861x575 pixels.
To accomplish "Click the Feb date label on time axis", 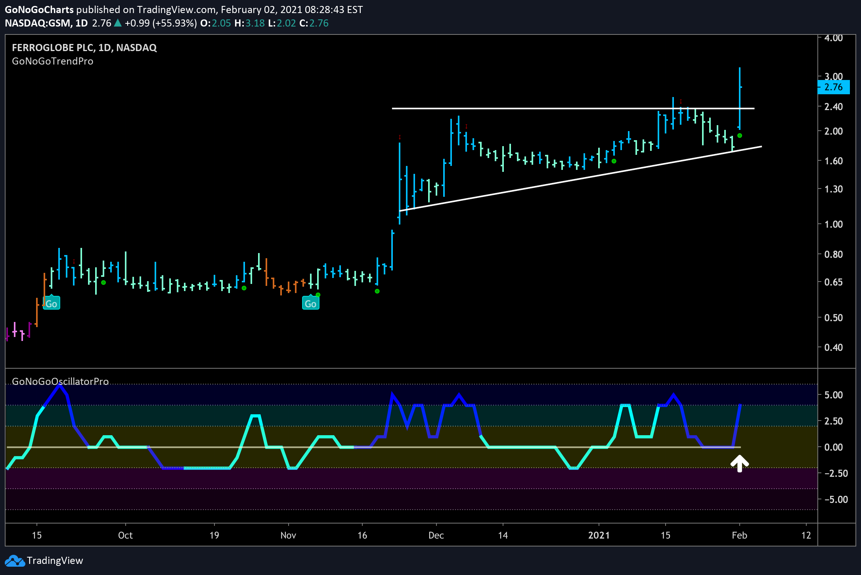I will (739, 535).
